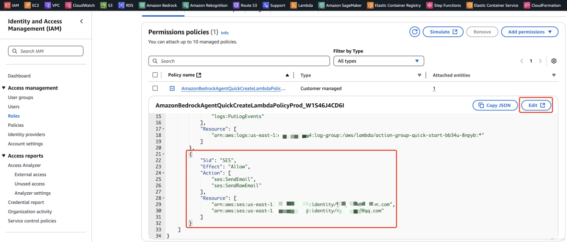The image size is (567, 242).
Task: Open Access Analyzer in sidebar
Action: [24, 165]
